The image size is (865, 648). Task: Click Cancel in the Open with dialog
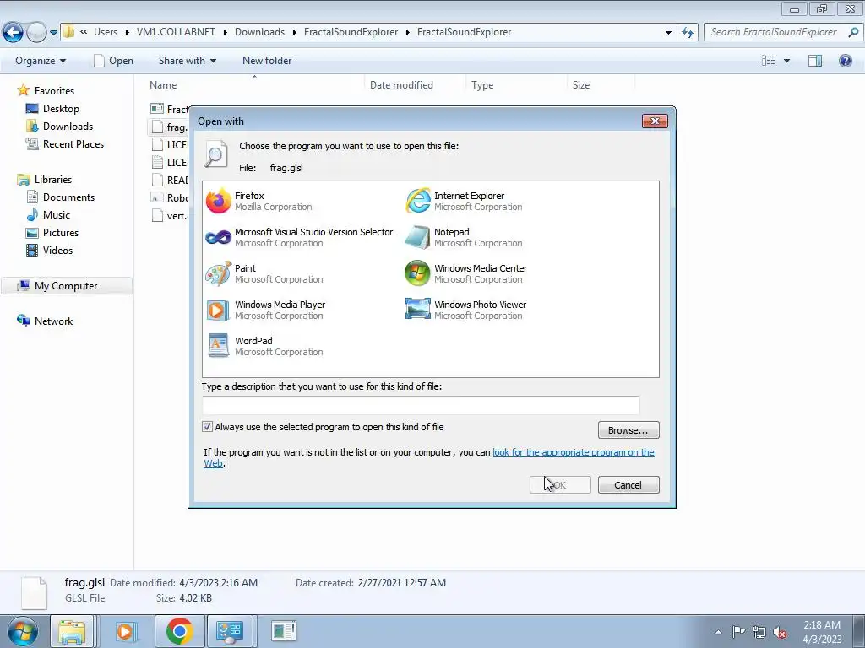[628, 485]
